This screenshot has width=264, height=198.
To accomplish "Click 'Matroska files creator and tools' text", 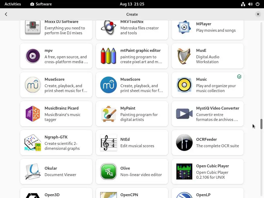I will click(x=139, y=30).
